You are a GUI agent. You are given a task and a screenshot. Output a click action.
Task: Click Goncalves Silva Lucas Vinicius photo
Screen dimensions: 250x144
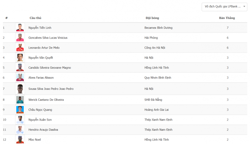tap(20, 38)
